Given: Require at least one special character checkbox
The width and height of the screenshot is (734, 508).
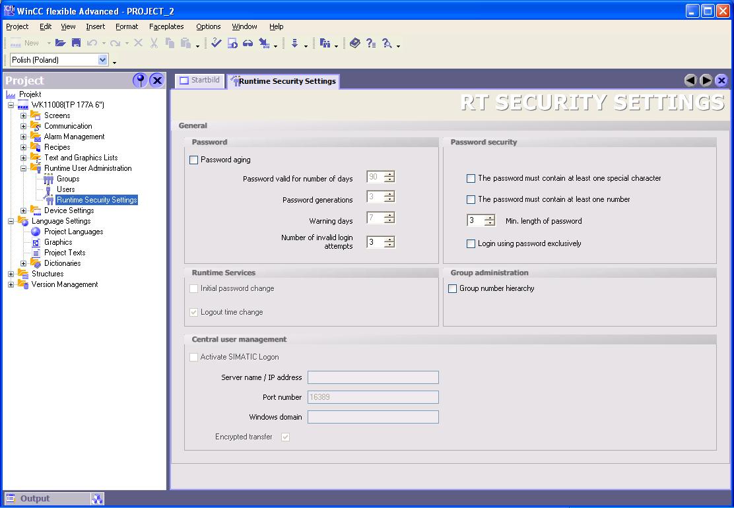Looking at the screenshot, I should click(471, 178).
